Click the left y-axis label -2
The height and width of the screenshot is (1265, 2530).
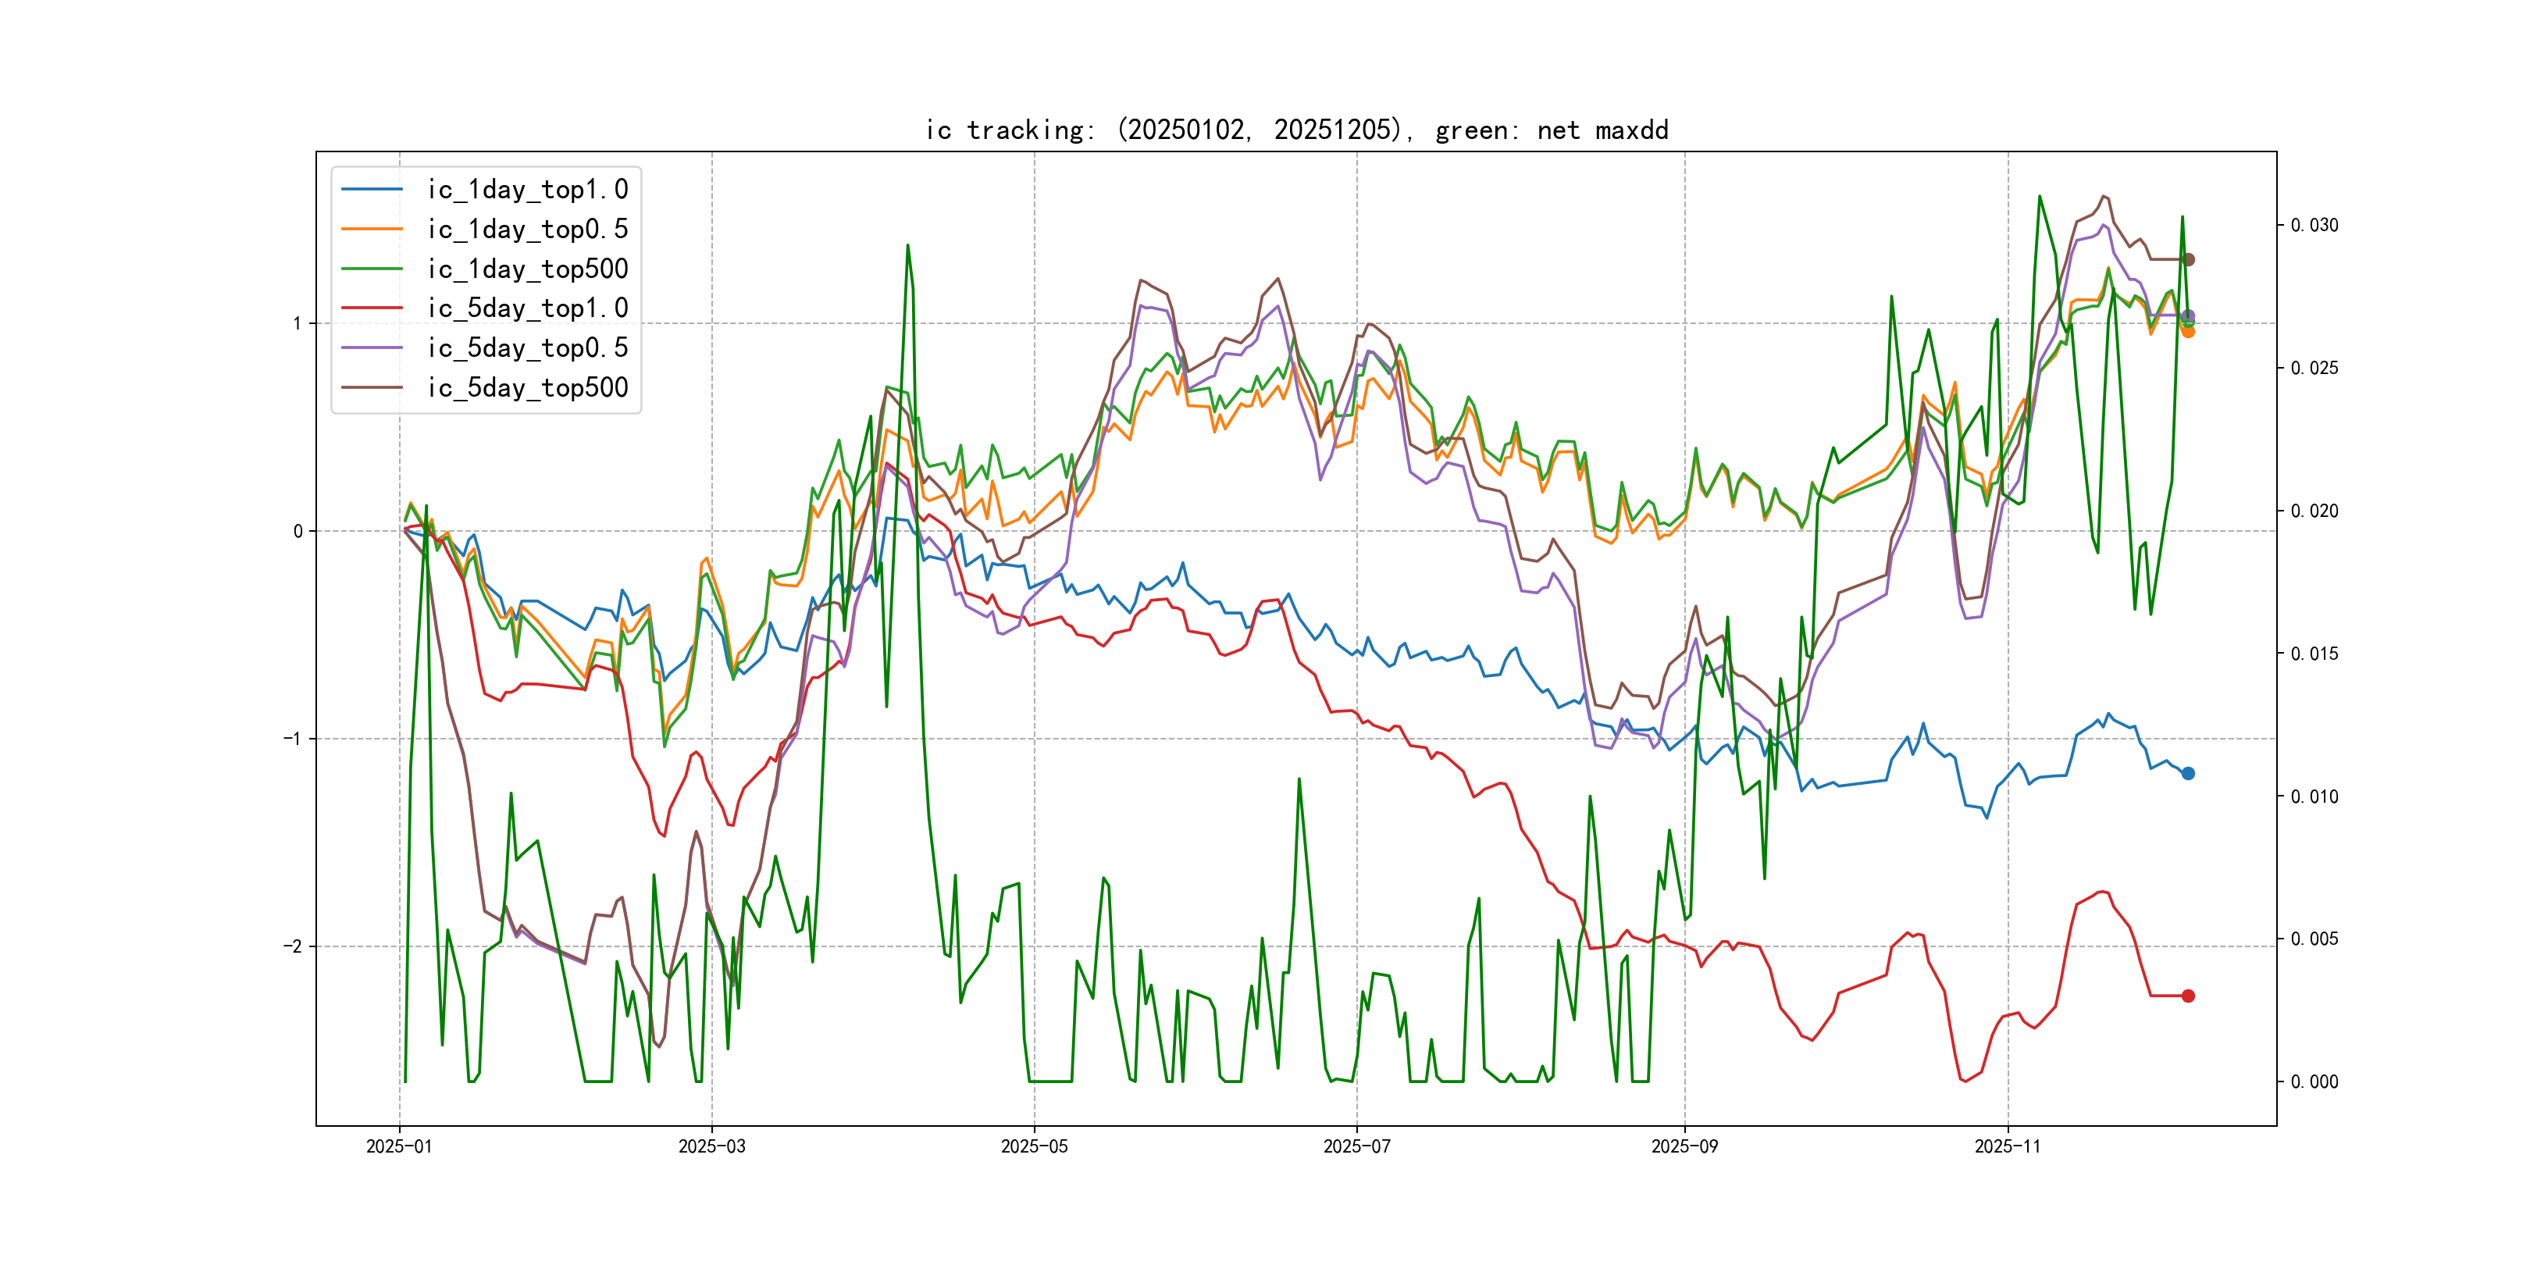coord(293,946)
